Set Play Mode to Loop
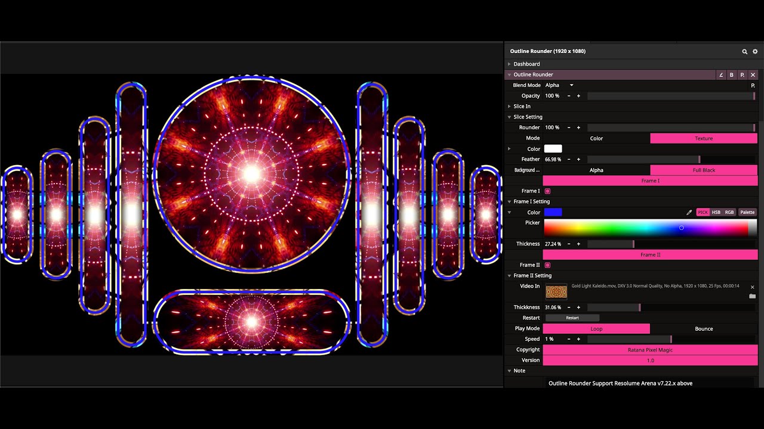The height and width of the screenshot is (429, 764). (x=596, y=329)
